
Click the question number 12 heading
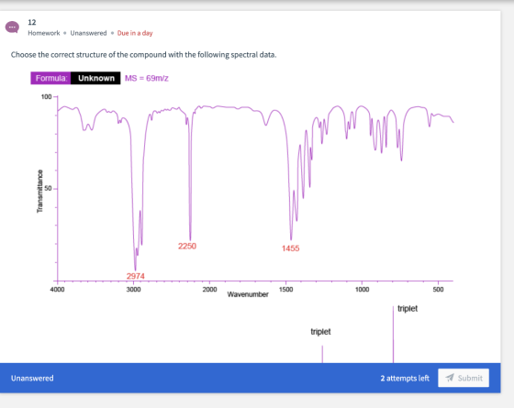click(32, 22)
